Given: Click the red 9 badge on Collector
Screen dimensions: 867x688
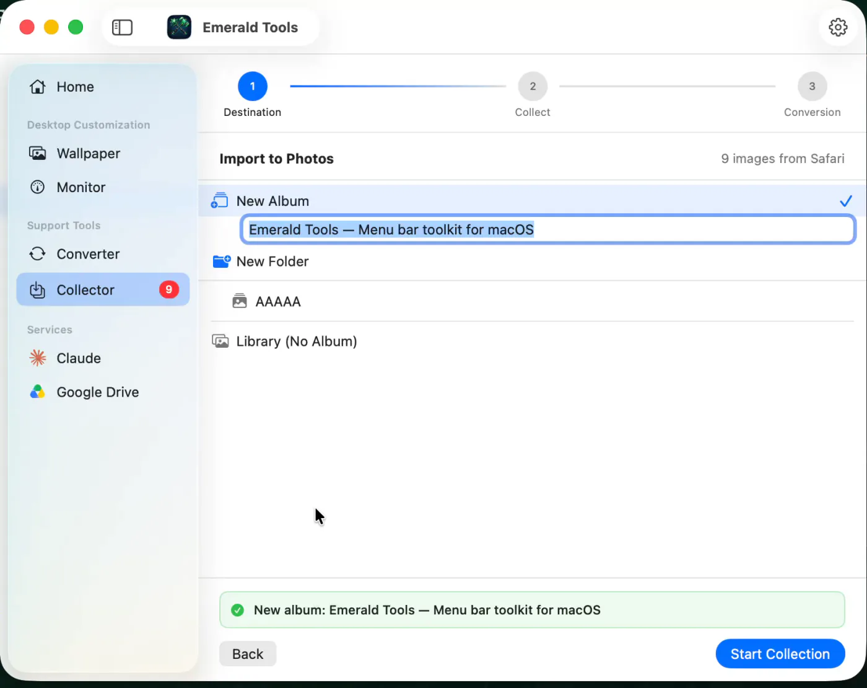Looking at the screenshot, I should [x=169, y=289].
